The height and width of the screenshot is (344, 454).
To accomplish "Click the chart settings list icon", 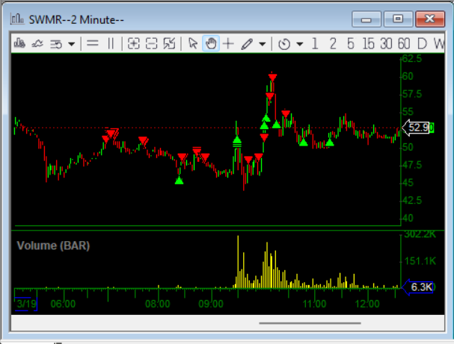I will pyautogui.click(x=56, y=44).
